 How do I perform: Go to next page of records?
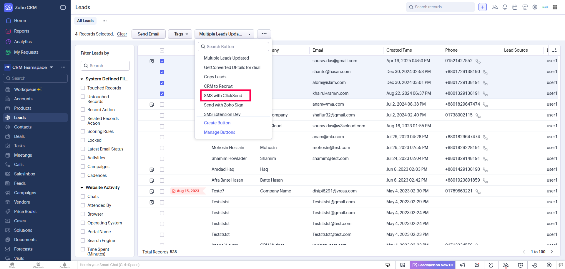coord(552,252)
